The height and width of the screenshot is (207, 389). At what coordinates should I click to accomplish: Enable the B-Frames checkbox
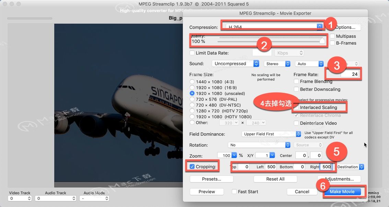(x=332, y=43)
